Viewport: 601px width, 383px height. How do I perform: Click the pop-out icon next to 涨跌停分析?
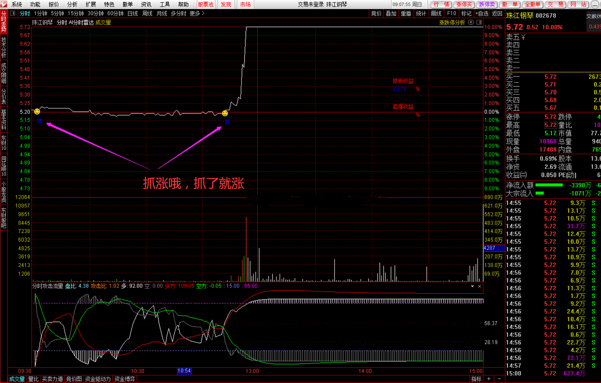pos(471,22)
